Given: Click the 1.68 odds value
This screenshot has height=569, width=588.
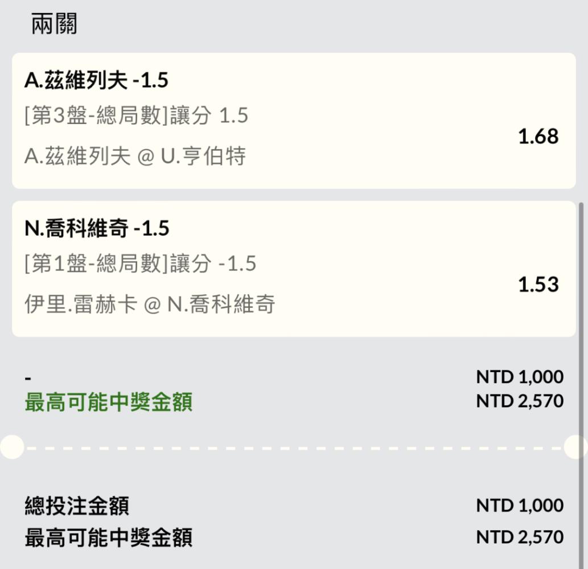Looking at the screenshot, I should (538, 137).
